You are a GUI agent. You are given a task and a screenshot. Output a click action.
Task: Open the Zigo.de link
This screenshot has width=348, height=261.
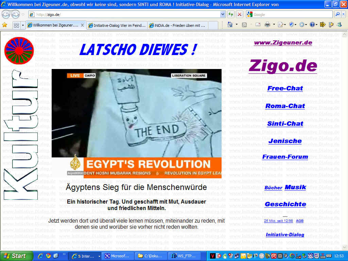click(x=283, y=66)
